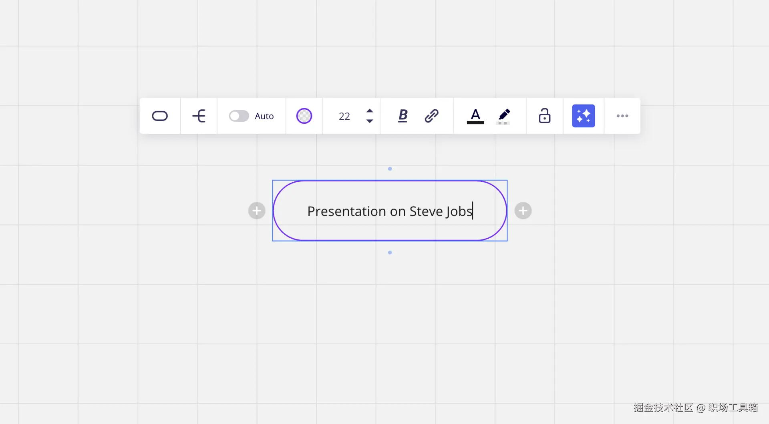Decrease font size with down arrow

[x=370, y=121]
